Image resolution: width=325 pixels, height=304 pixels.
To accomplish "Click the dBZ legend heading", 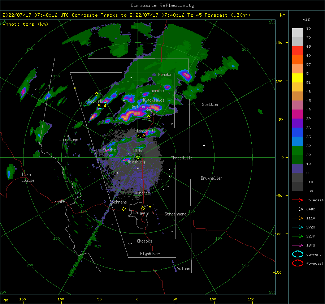I will pos(306,20).
